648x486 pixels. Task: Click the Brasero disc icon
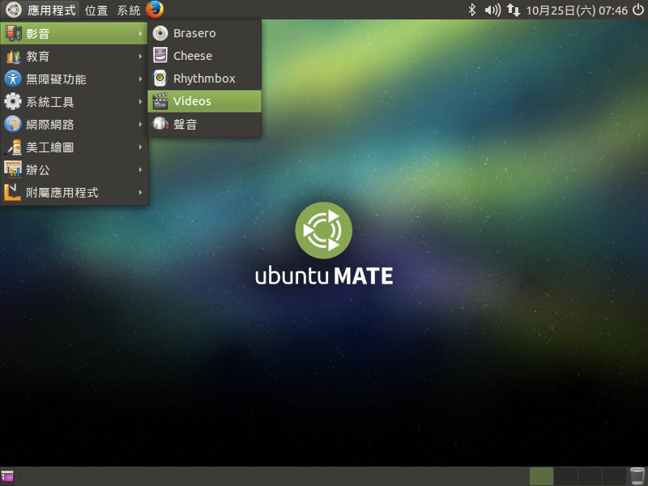160,33
